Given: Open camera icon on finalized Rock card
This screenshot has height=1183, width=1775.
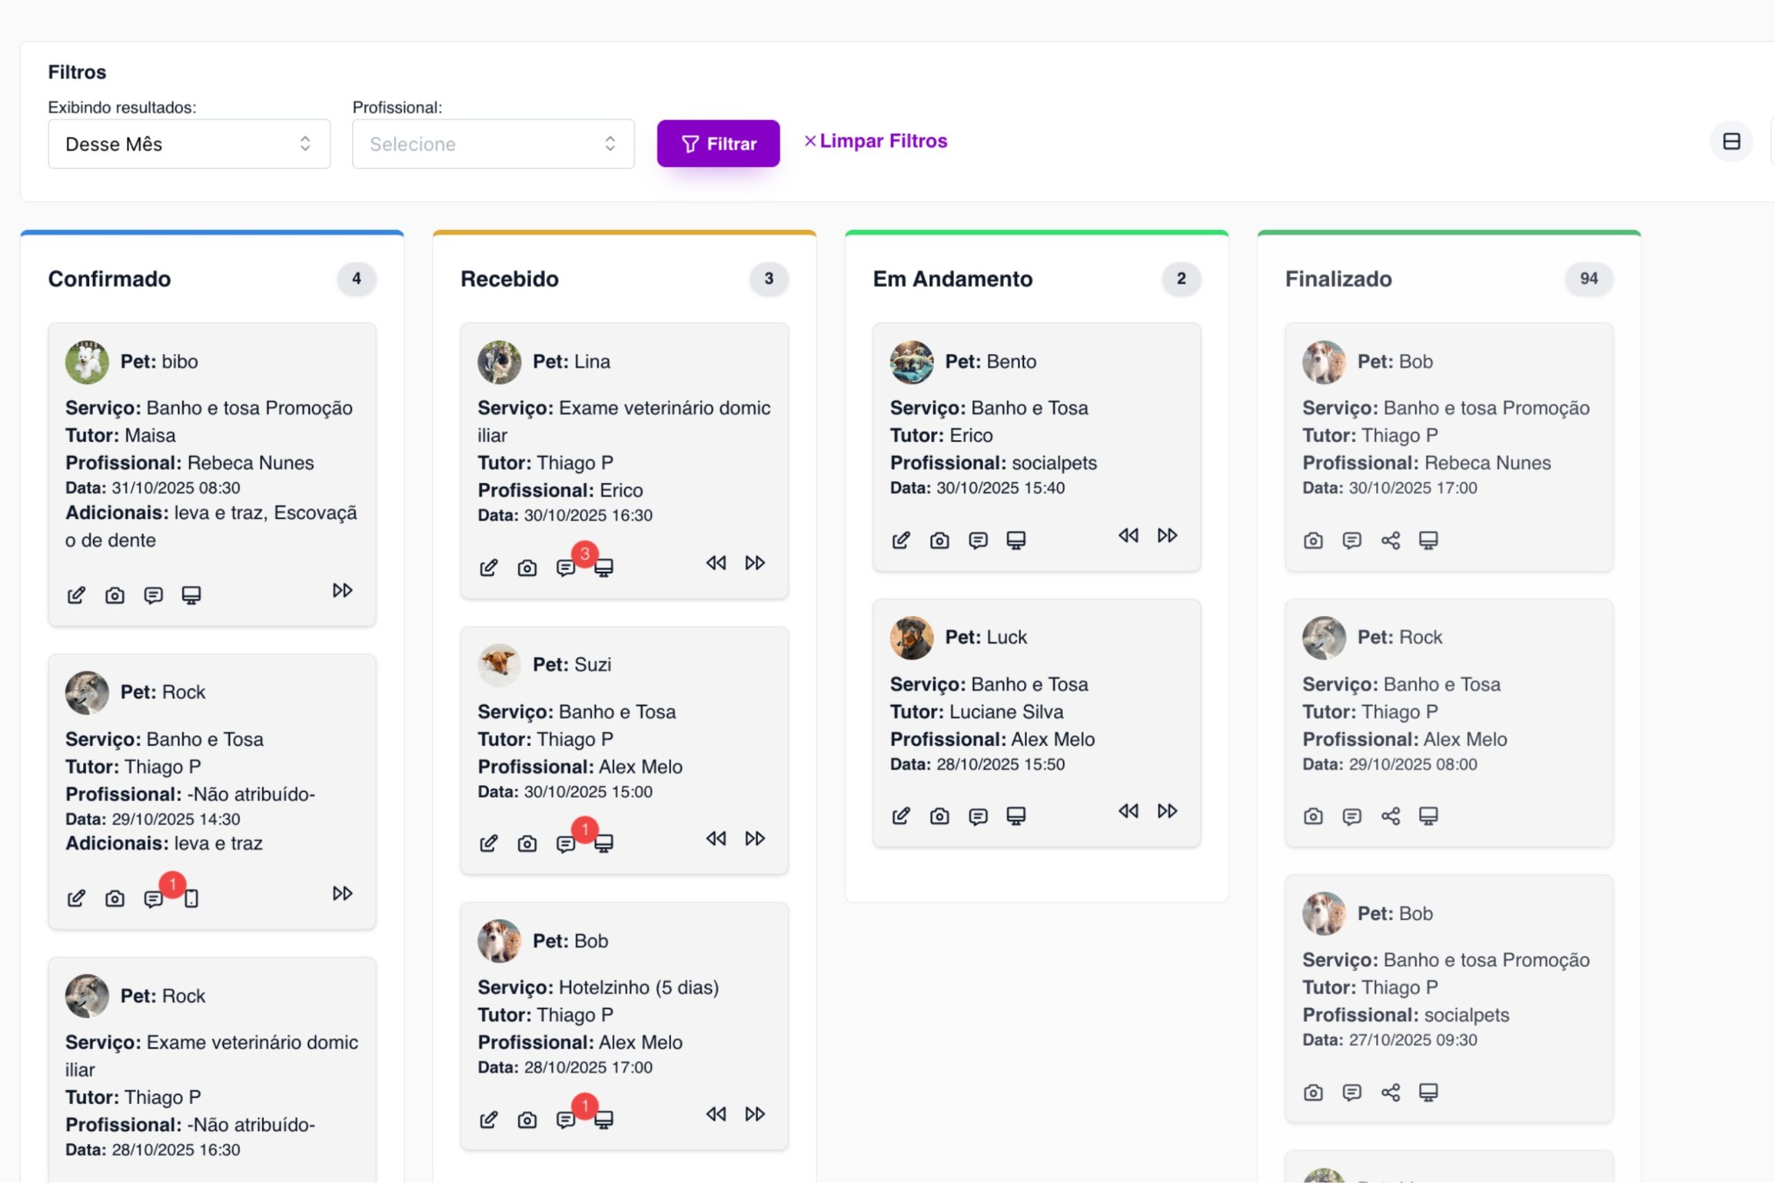Looking at the screenshot, I should point(1313,816).
